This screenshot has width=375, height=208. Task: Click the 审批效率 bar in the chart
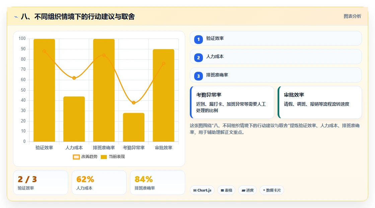164,95
